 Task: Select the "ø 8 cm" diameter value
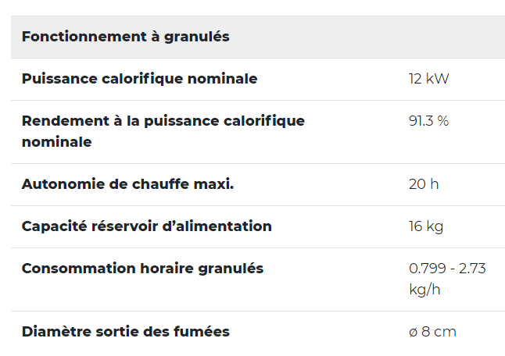click(432, 332)
